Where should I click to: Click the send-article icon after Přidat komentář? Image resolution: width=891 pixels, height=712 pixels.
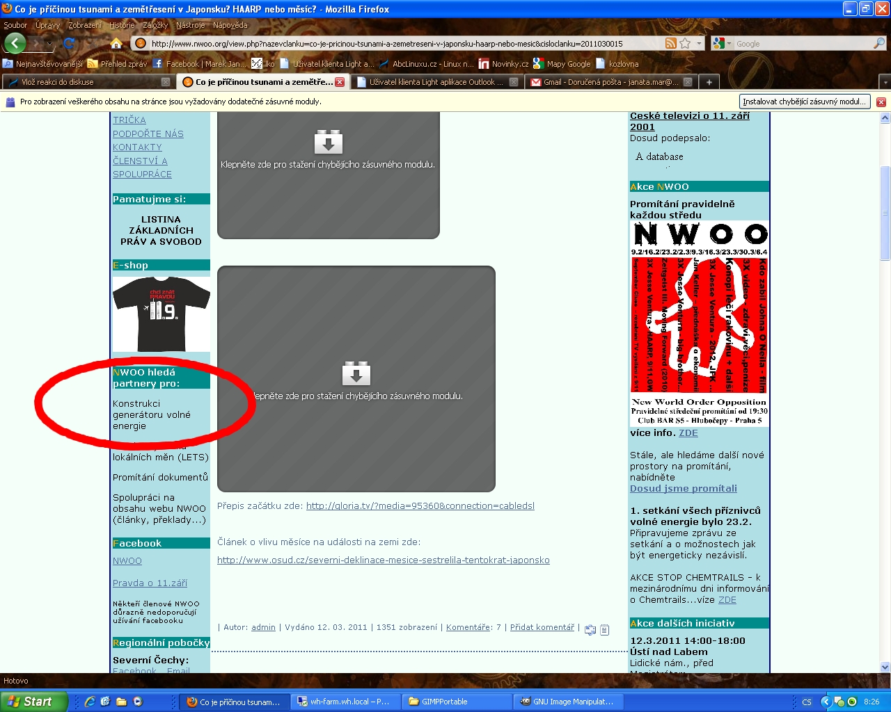point(590,629)
